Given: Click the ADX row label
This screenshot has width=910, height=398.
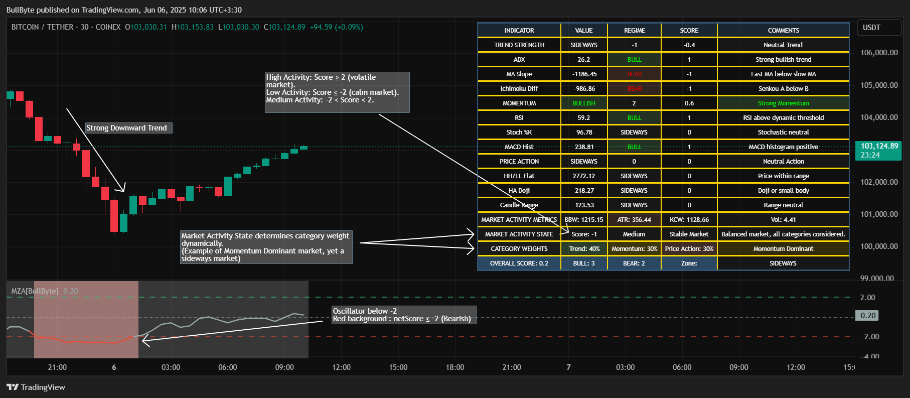Looking at the screenshot, I should 519,59.
